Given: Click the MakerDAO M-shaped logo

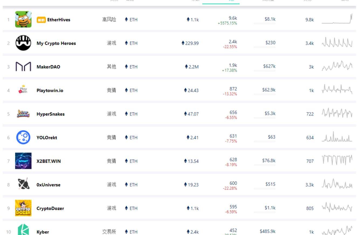Looking at the screenshot, I should (23, 67).
